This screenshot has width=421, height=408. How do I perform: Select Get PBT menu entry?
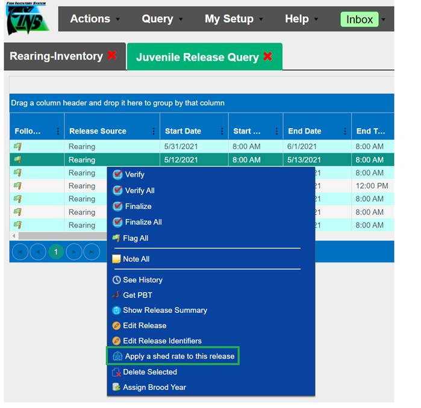coord(137,295)
